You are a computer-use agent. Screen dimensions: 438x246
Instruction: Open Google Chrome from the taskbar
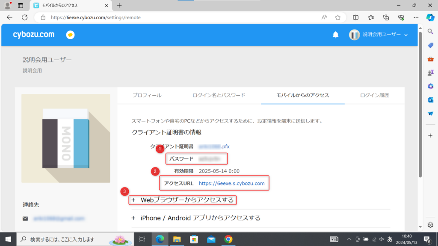click(228, 239)
